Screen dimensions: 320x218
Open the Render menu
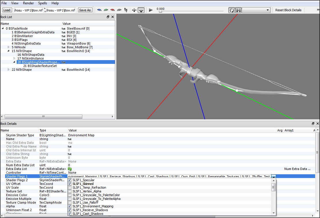click(28, 3)
